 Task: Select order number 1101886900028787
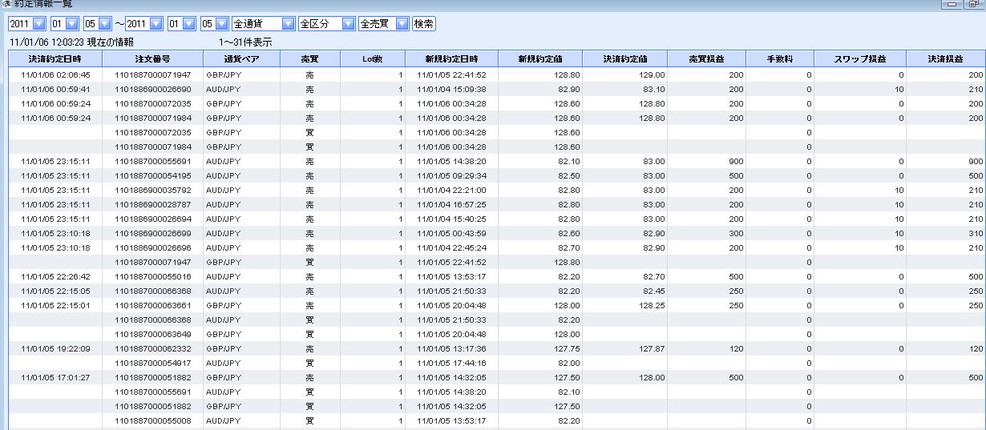(x=153, y=204)
